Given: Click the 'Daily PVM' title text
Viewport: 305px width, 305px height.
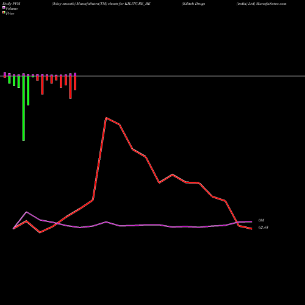Looking at the screenshot, I should pyautogui.click(x=12, y=4).
